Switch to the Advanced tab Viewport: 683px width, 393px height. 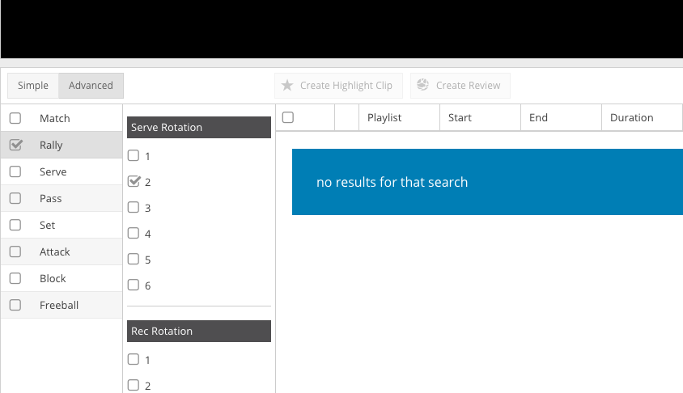point(91,85)
